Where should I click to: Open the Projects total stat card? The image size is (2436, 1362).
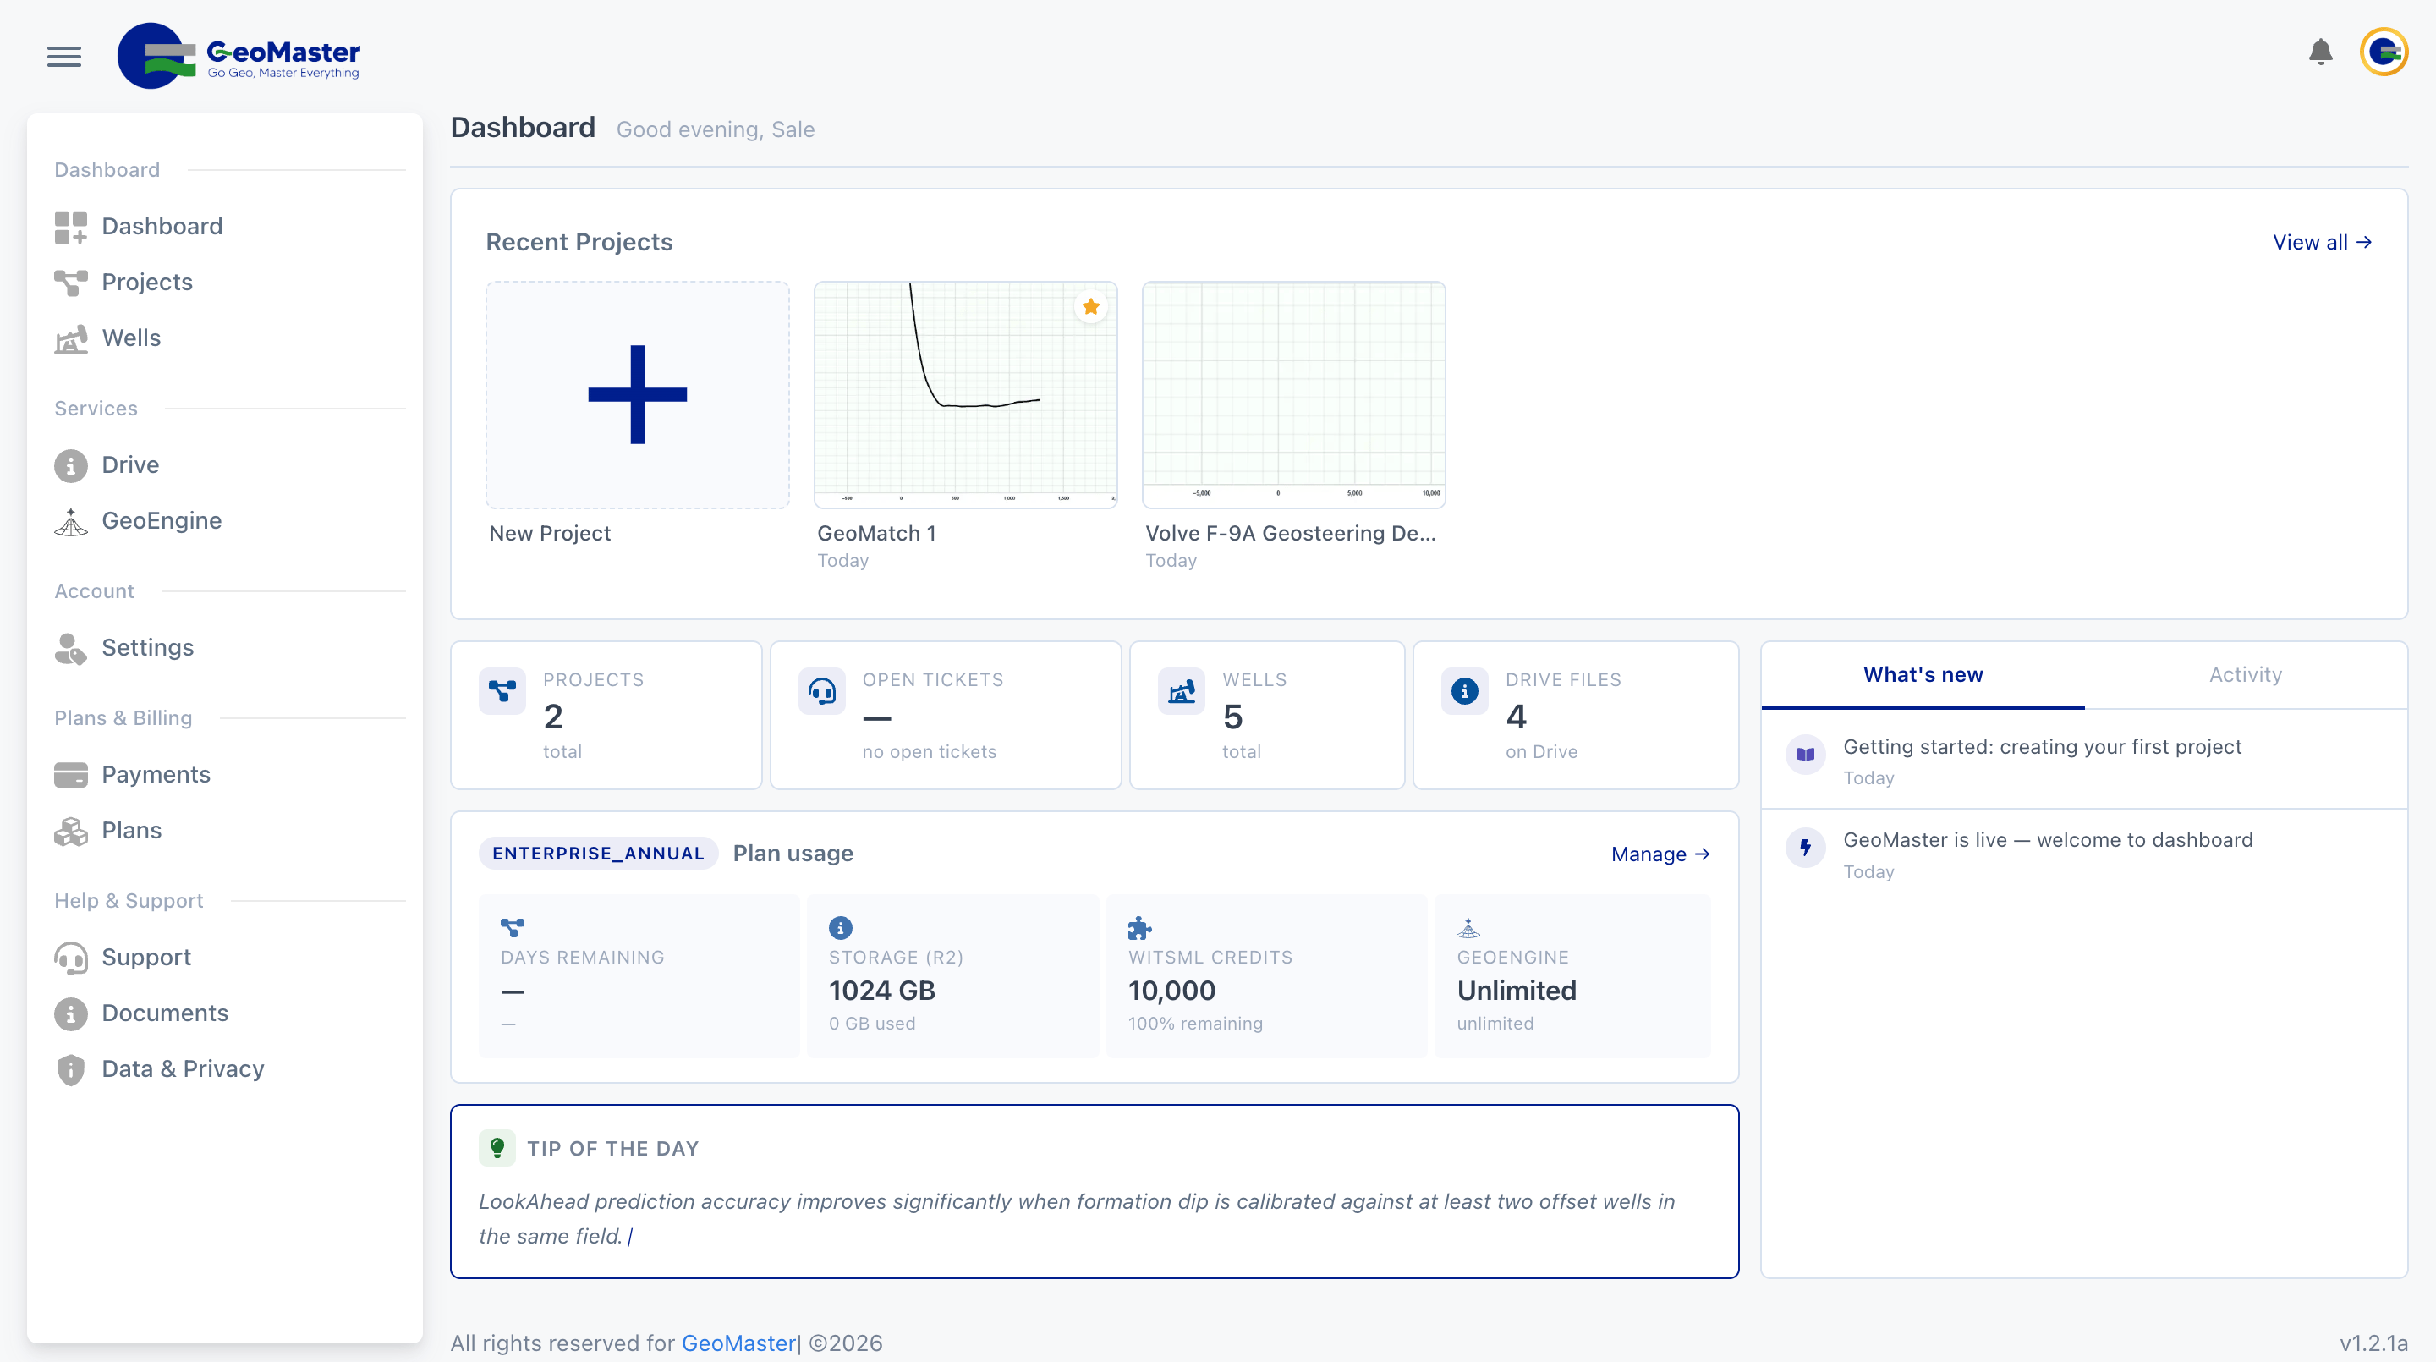(606, 715)
